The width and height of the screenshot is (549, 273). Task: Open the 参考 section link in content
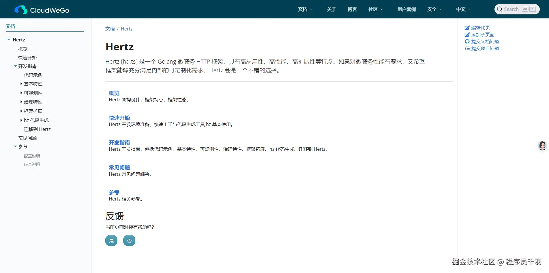(114, 192)
